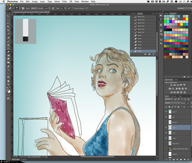Select the first Brush Tool history state
The width and height of the screenshot is (192, 163).
pos(143,17)
